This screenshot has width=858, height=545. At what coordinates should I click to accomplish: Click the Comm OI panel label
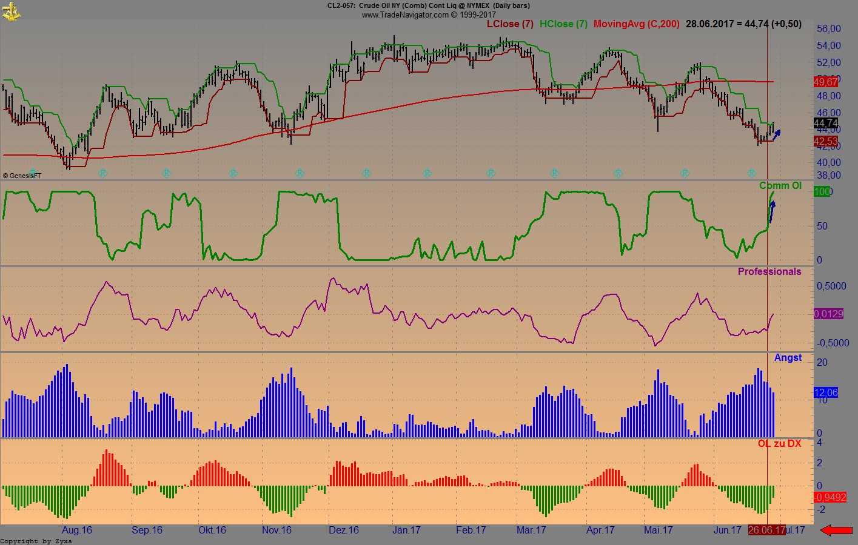tap(781, 185)
